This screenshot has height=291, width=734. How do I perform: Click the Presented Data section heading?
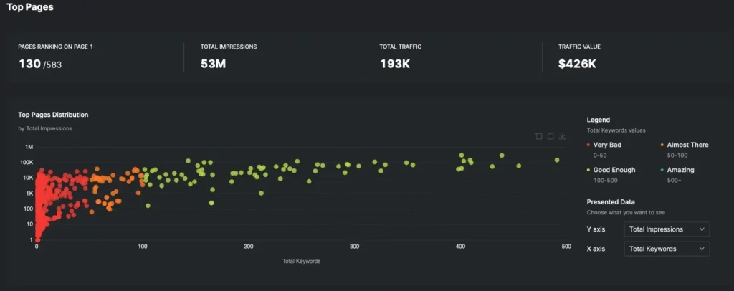click(x=610, y=202)
